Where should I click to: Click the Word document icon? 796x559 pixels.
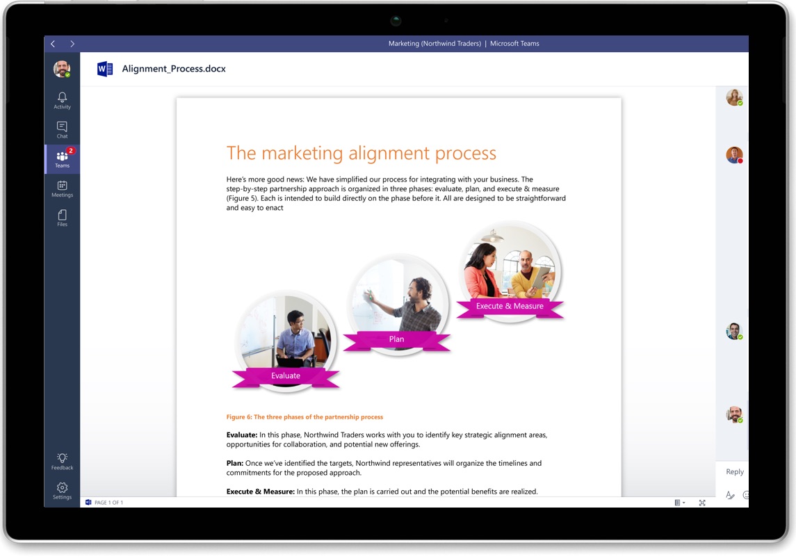pos(104,69)
